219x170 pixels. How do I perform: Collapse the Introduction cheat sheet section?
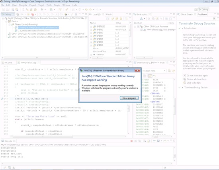[x=182, y=28]
